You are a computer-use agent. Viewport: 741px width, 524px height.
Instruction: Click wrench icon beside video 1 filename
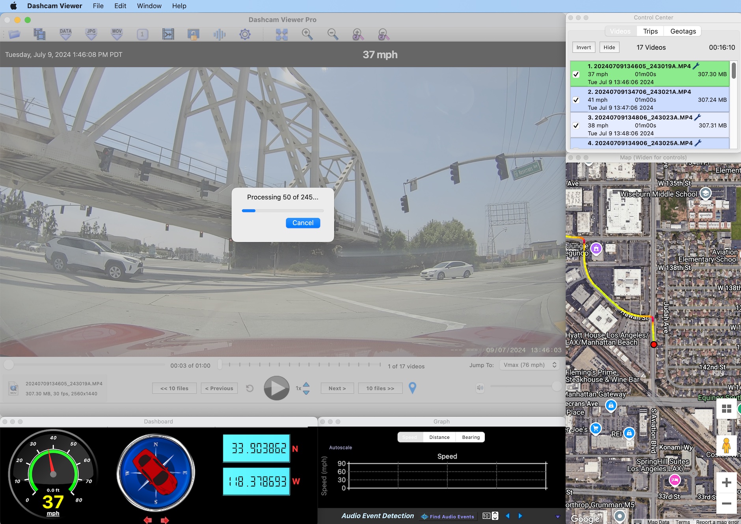[x=696, y=66]
